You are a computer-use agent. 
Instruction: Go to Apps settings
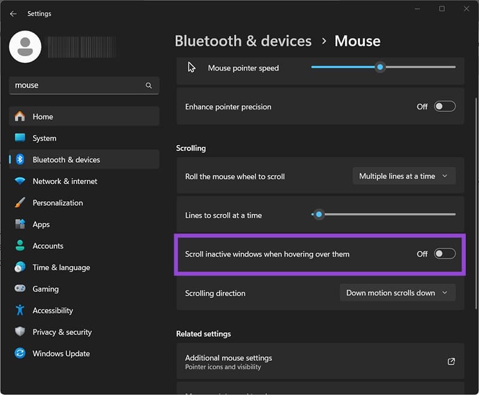pos(84,224)
